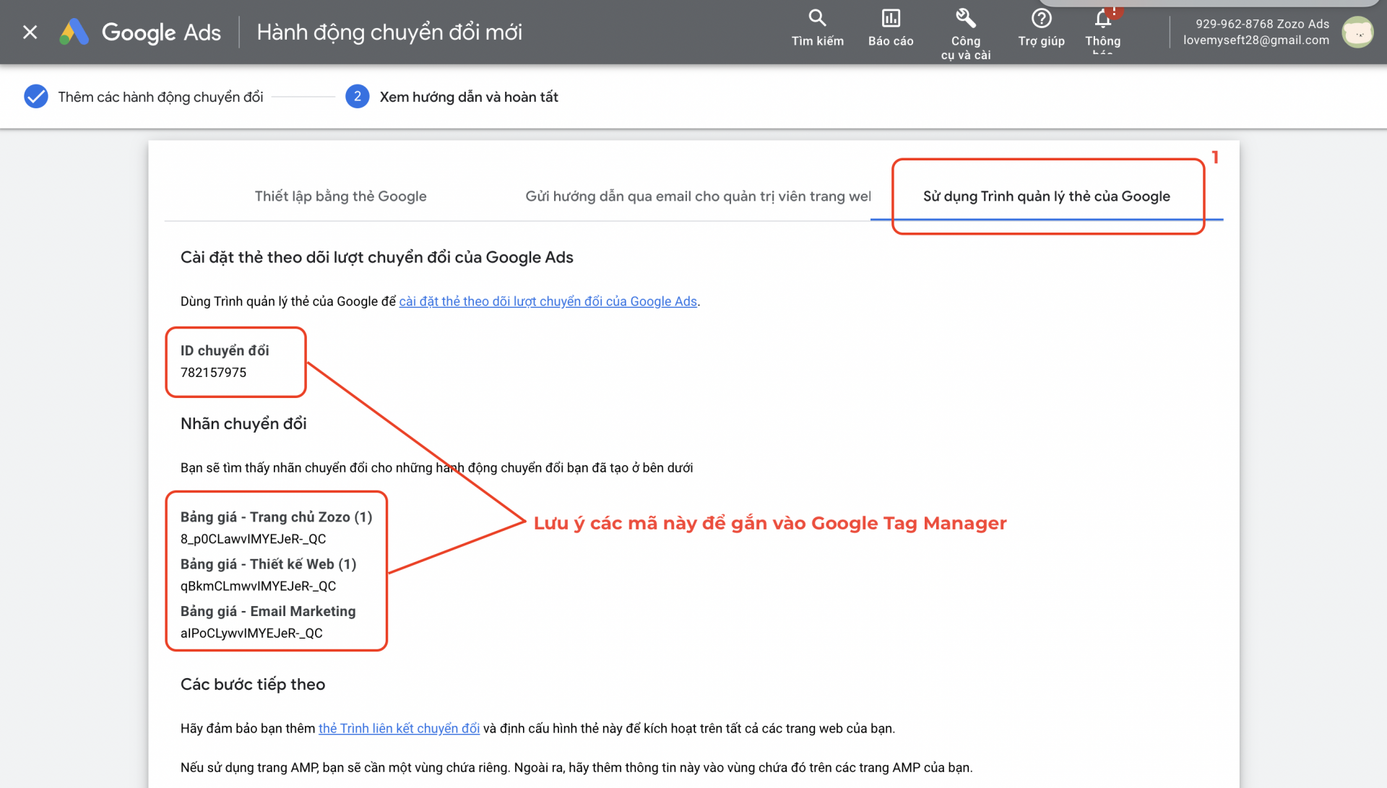Click the account avatar picture
The image size is (1387, 788).
coord(1357,33)
